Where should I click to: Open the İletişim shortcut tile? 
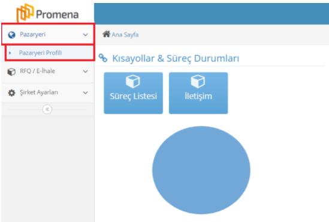pos(198,93)
